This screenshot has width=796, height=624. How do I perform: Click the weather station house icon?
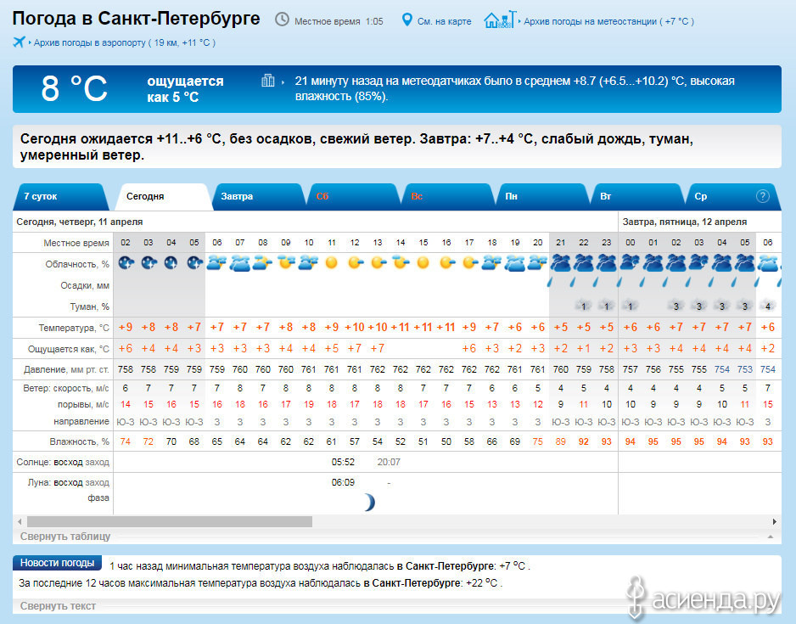tap(498, 20)
